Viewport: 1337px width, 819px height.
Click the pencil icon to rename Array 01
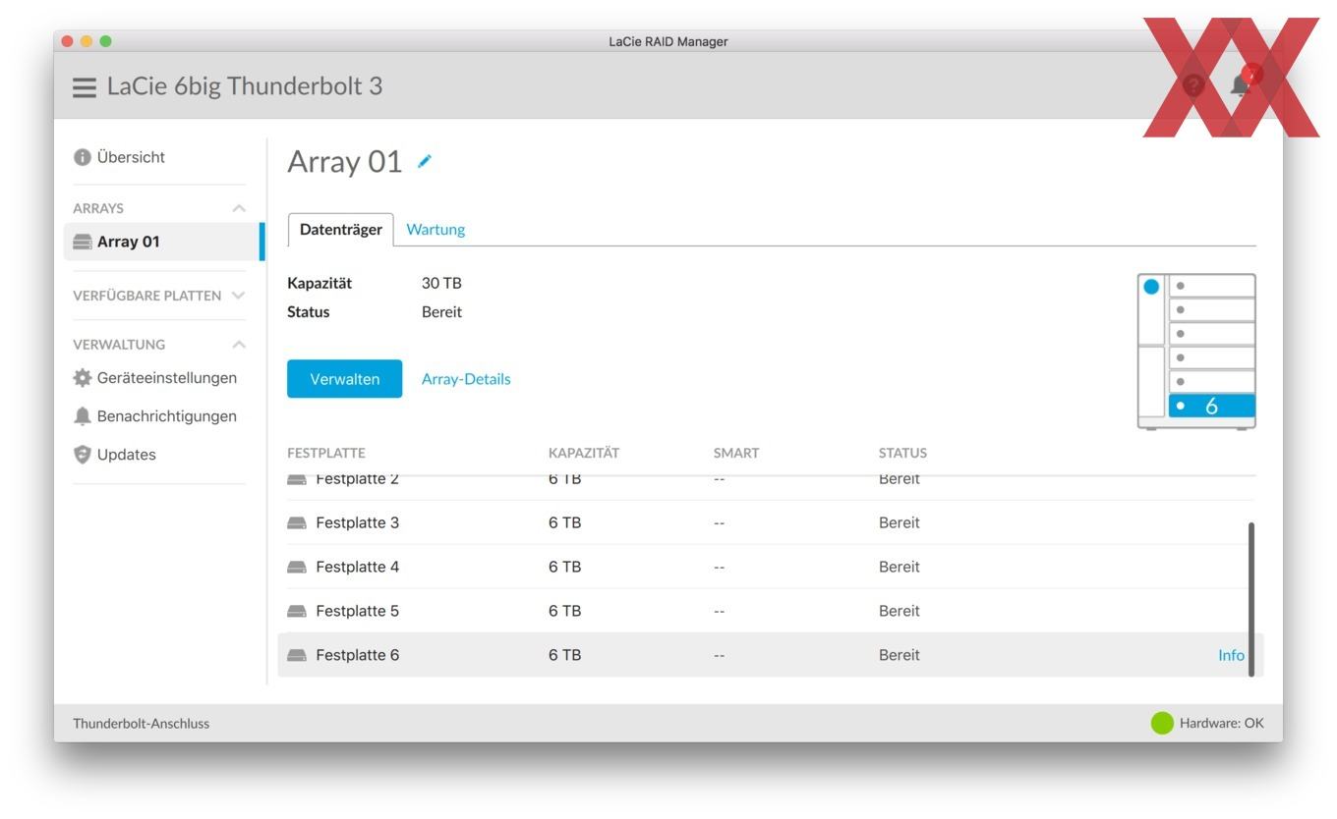(424, 161)
